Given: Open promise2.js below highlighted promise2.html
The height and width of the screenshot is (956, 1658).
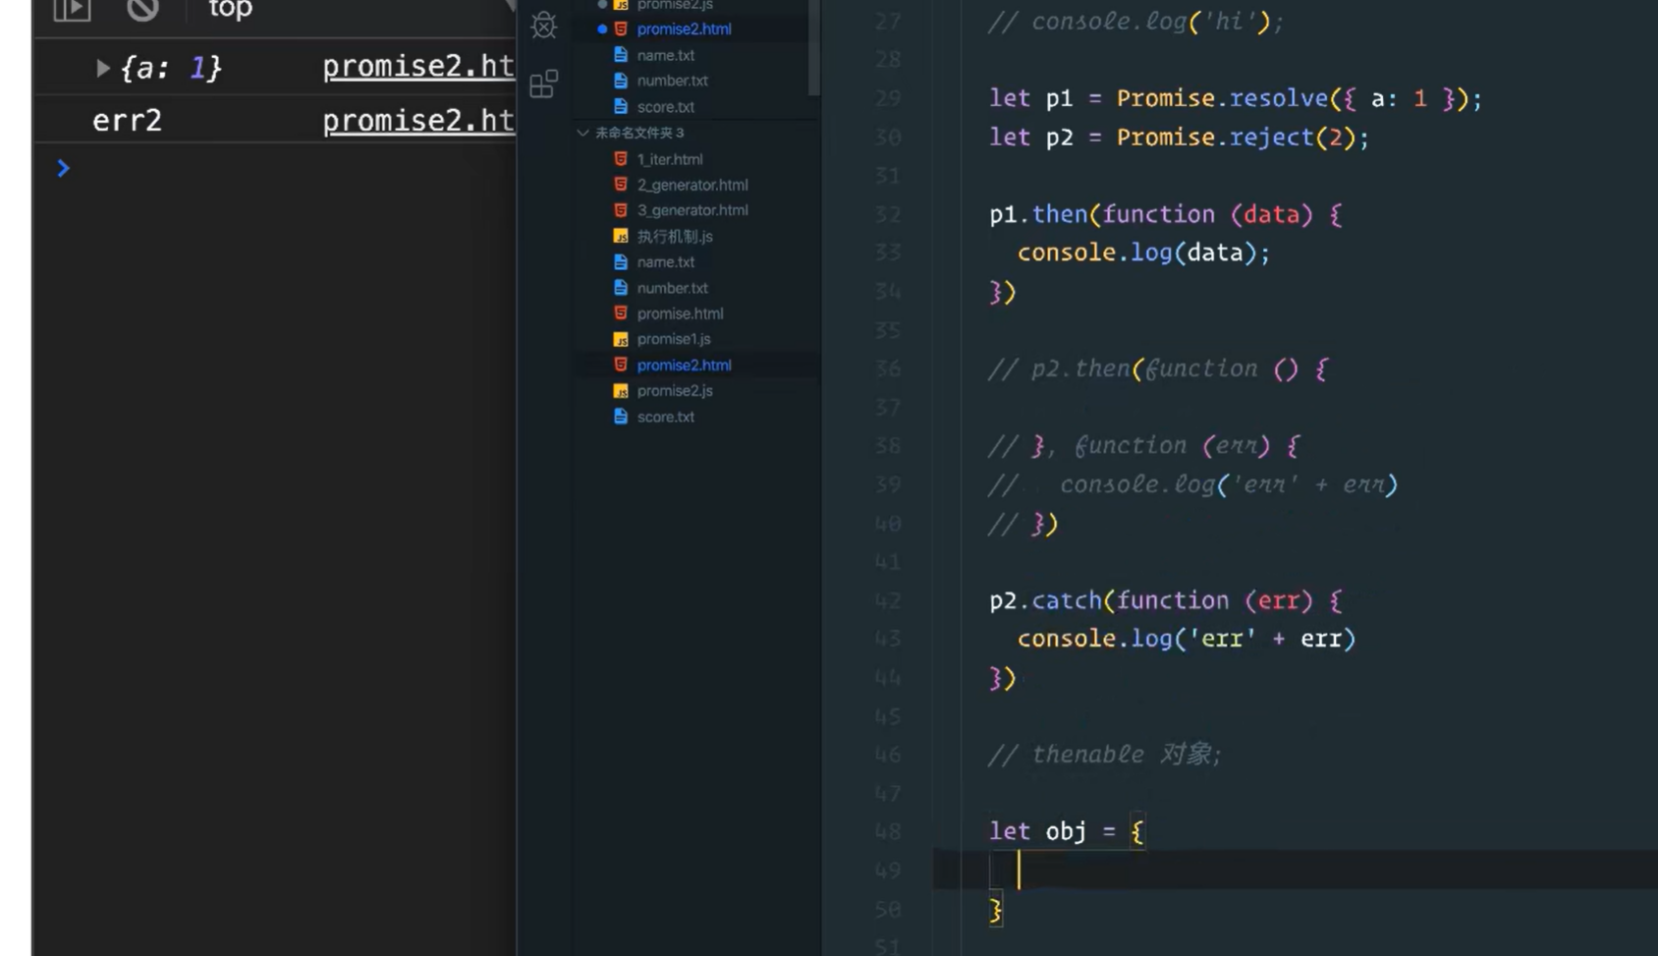Looking at the screenshot, I should click(674, 390).
